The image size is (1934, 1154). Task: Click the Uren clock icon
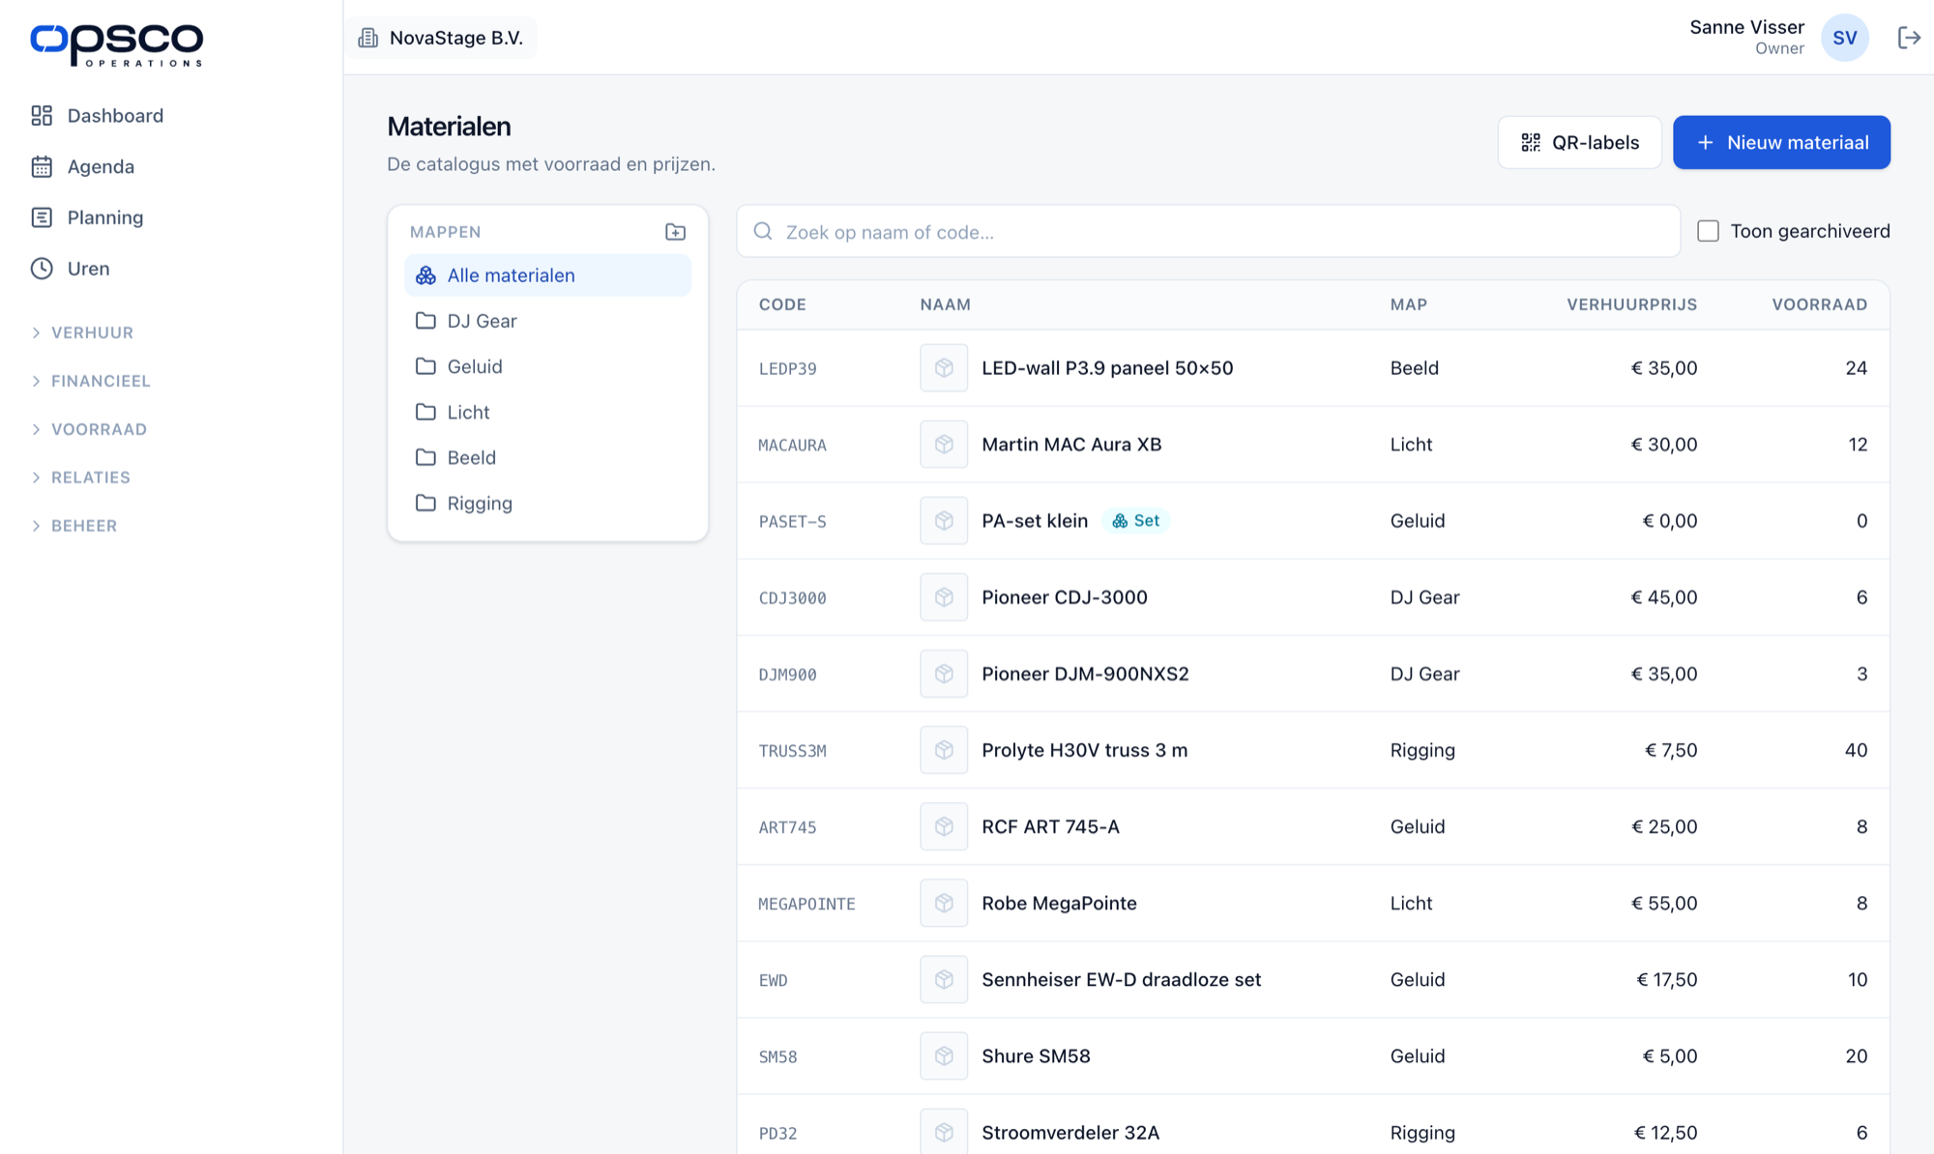pos(42,269)
